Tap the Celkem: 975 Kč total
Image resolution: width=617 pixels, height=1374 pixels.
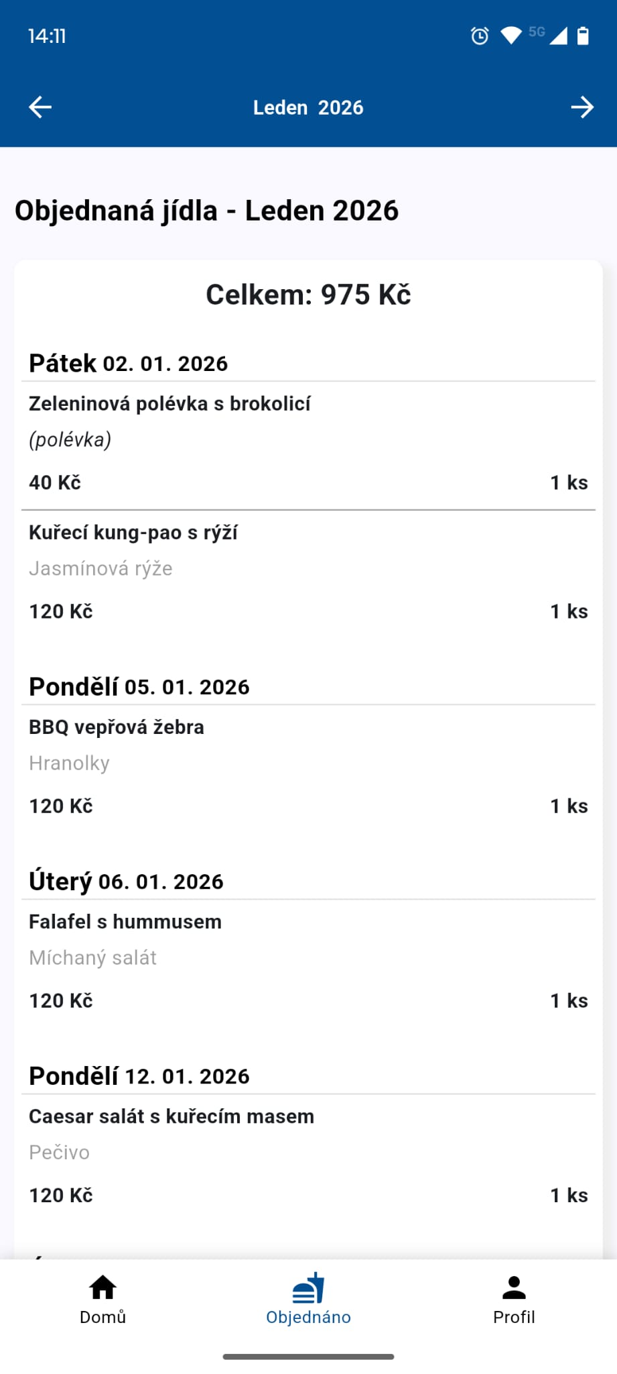(308, 295)
